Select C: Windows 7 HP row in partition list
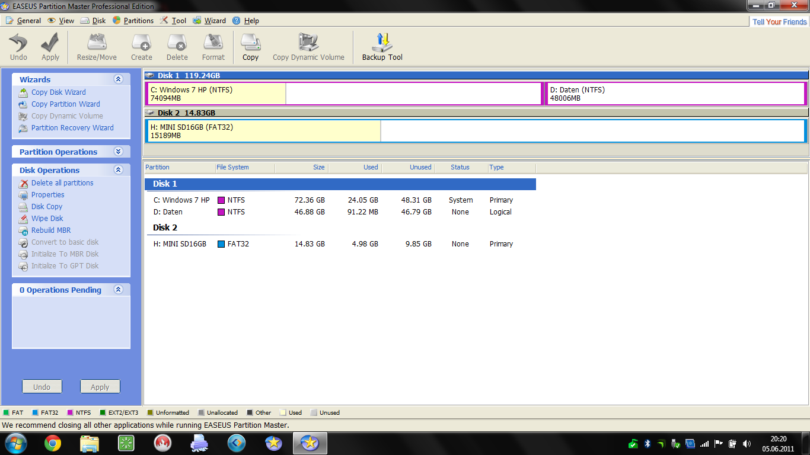This screenshot has height=455, width=810. [x=340, y=200]
